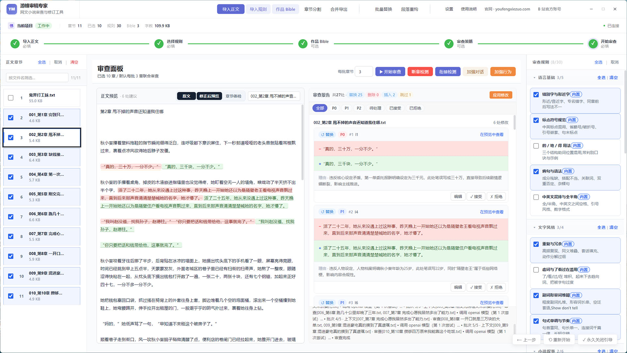The width and height of the screenshot is (627, 353).
Task: Click 永久关闭引导 button
Action: pos(597,340)
